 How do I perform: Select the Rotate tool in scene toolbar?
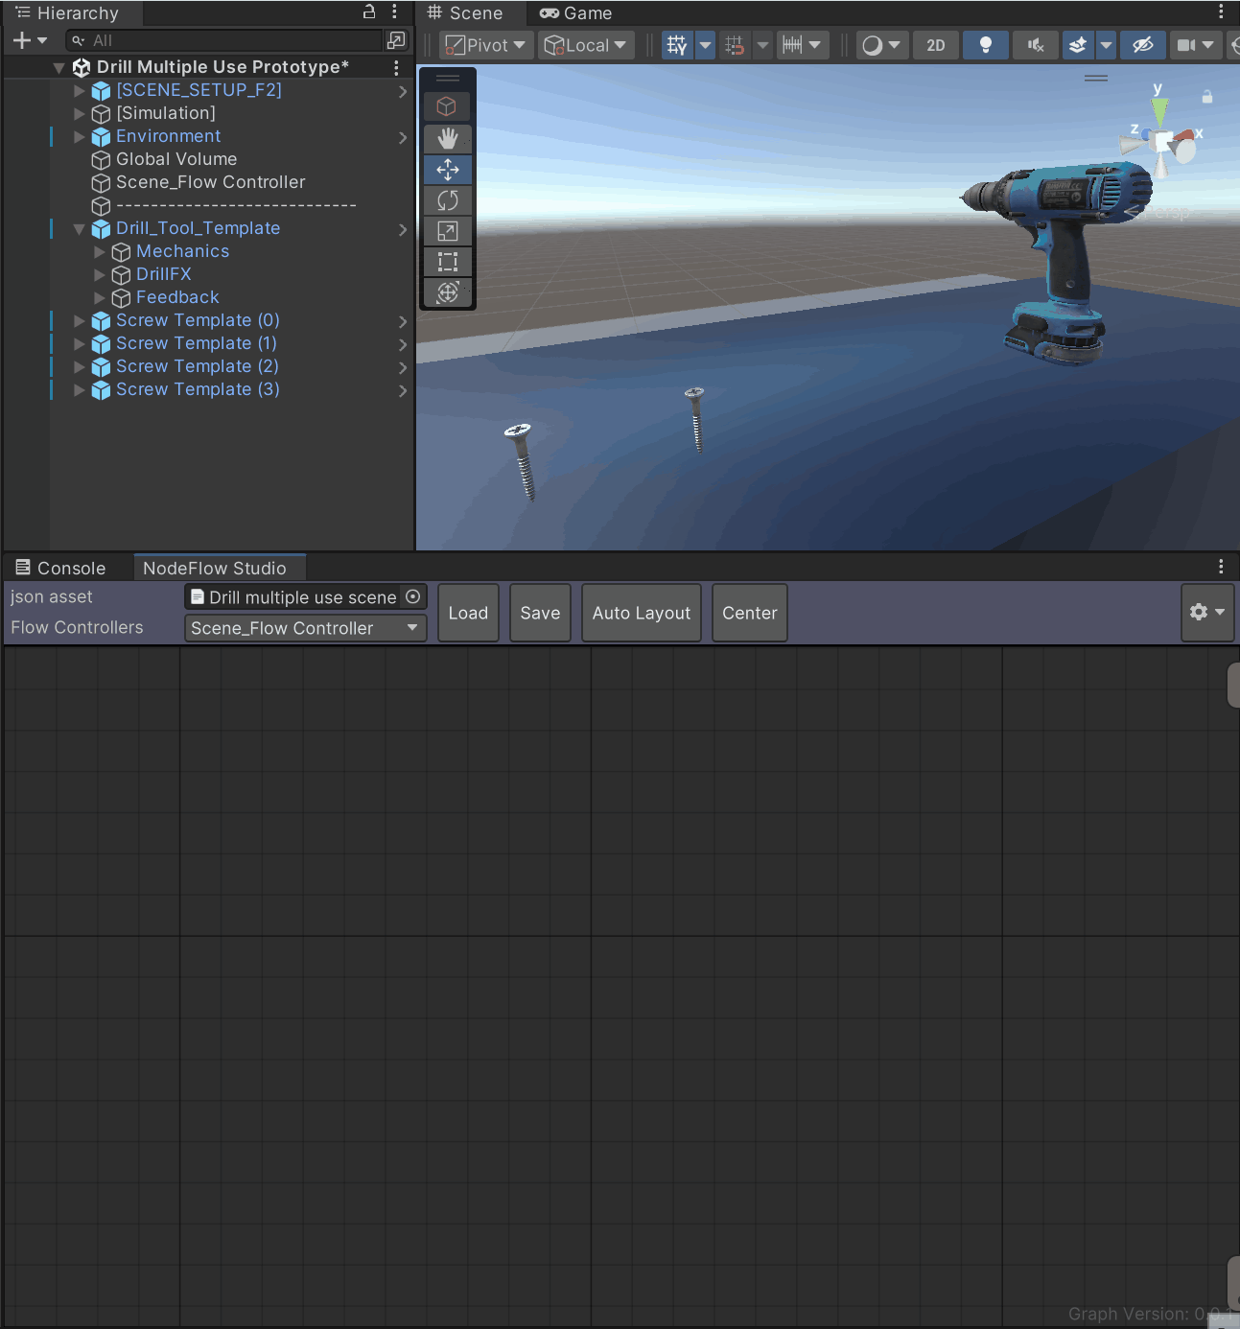pyautogui.click(x=447, y=200)
